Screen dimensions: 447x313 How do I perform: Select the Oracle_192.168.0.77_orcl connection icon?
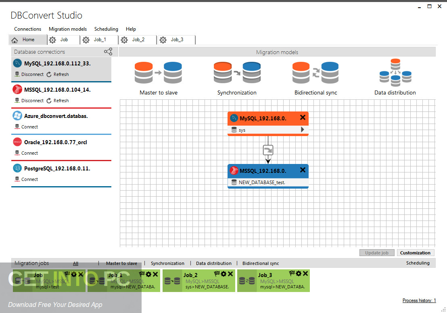17,142
